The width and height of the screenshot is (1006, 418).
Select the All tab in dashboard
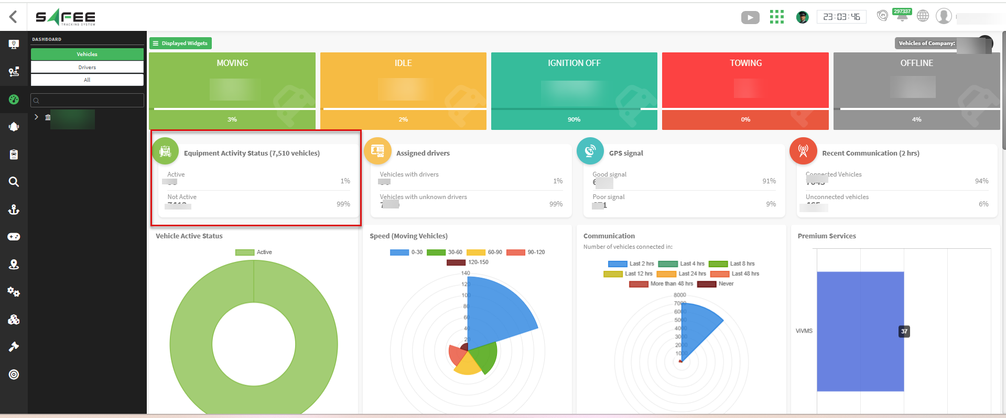87,80
